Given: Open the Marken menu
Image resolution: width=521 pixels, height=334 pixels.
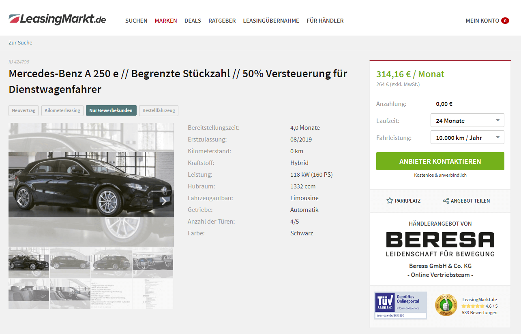Looking at the screenshot, I should click(x=166, y=21).
